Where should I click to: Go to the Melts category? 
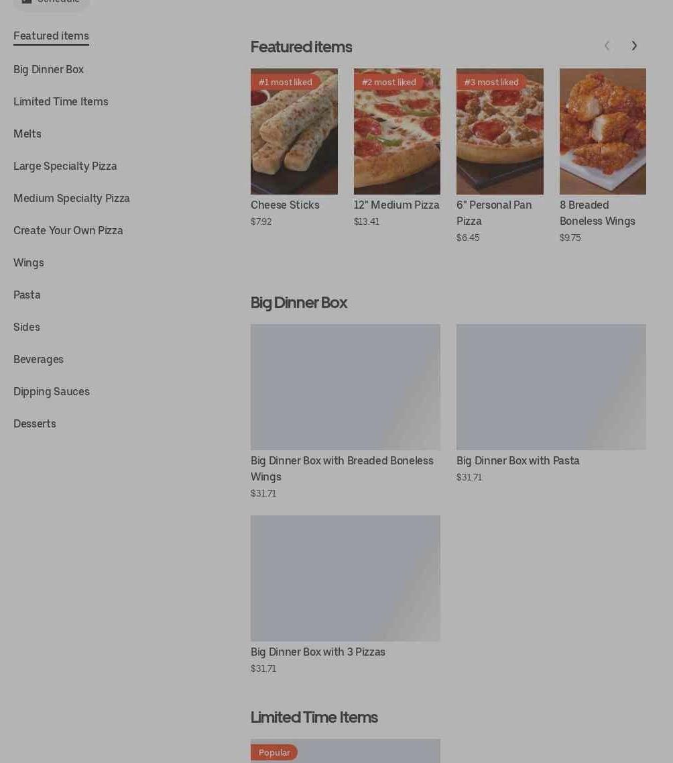click(x=27, y=134)
